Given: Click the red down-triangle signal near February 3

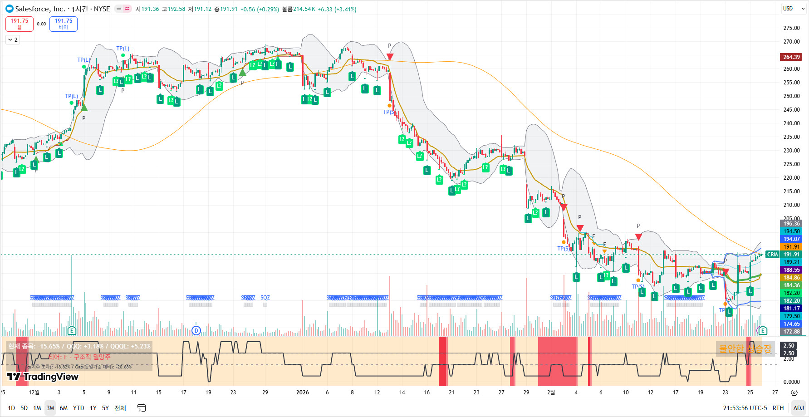Looking at the screenshot, I should click(564, 207).
